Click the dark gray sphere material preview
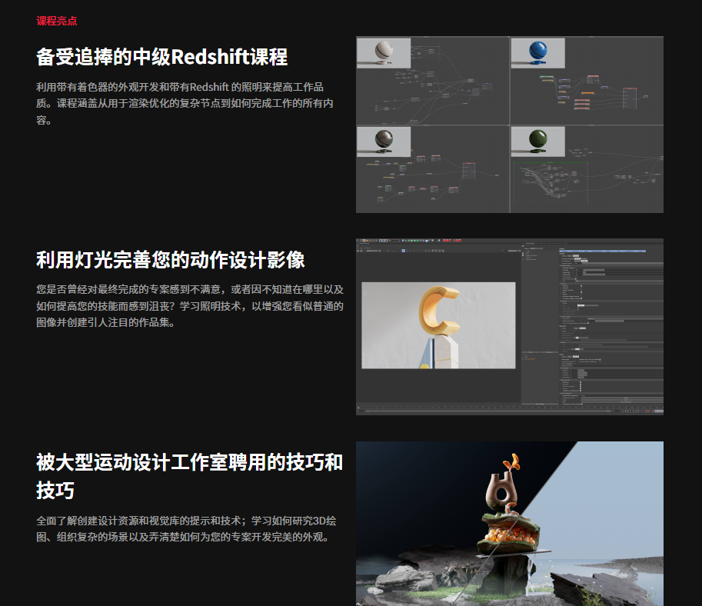Viewport: 702px width, 606px height. (x=384, y=142)
